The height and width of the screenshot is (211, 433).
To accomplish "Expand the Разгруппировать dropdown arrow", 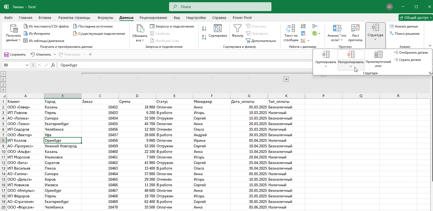I will (x=351, y=66).
